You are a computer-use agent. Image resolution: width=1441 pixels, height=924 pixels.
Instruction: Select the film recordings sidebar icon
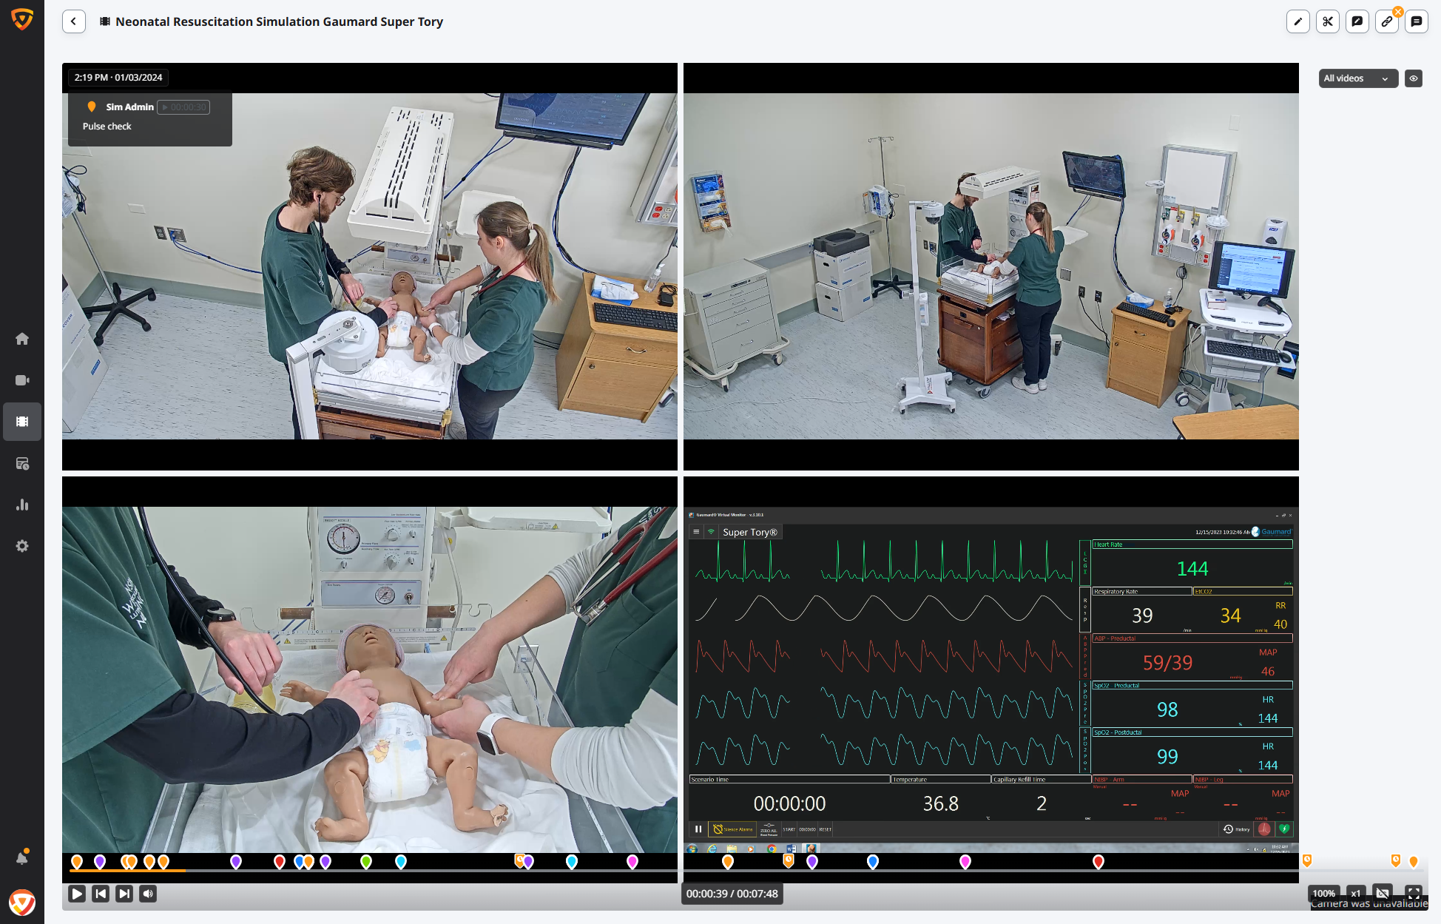pyautogui.click(x=22, y=422)
